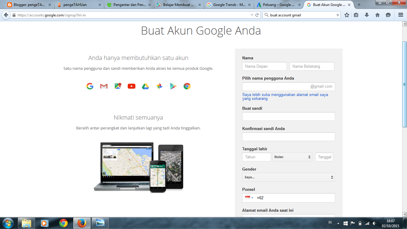
Task: Click the Tahun birth year field
Action: coord(257,157)
